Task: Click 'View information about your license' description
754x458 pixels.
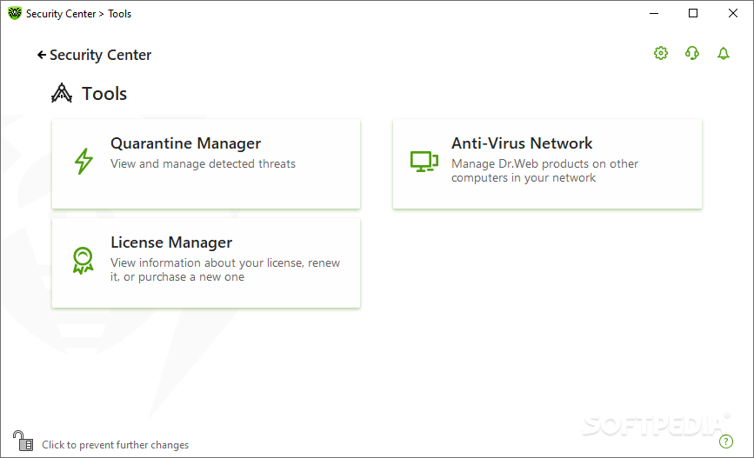Action: tap(225, 269)
